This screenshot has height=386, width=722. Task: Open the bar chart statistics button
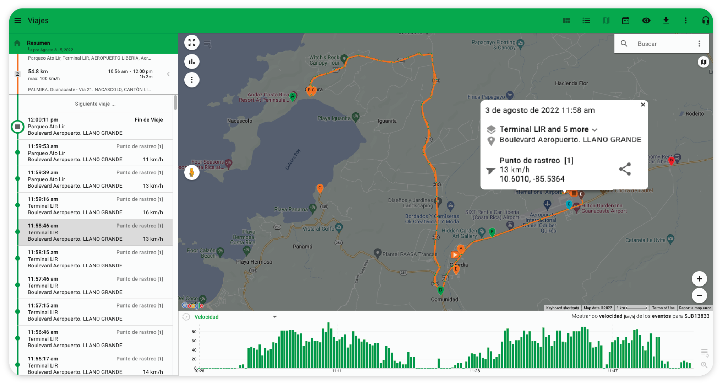[192, 61]
